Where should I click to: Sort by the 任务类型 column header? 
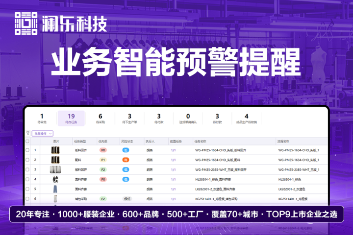coord(80,141)
